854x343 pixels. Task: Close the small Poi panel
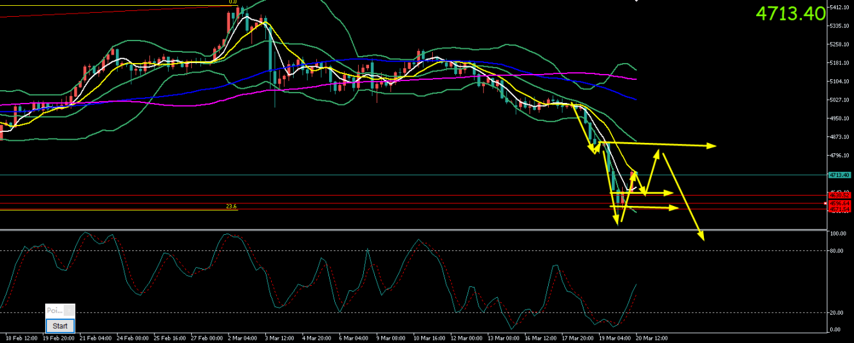click(x=69, y=310)
